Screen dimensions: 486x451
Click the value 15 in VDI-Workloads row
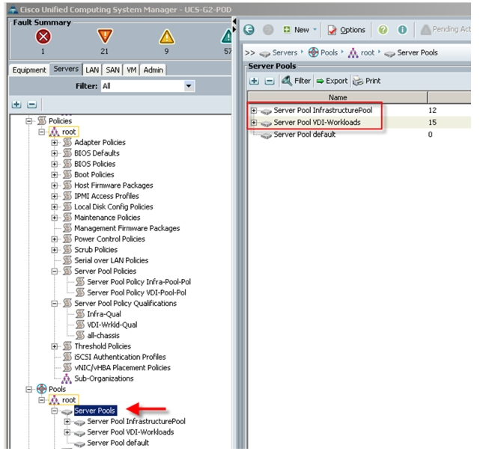(x=432, y=123)
